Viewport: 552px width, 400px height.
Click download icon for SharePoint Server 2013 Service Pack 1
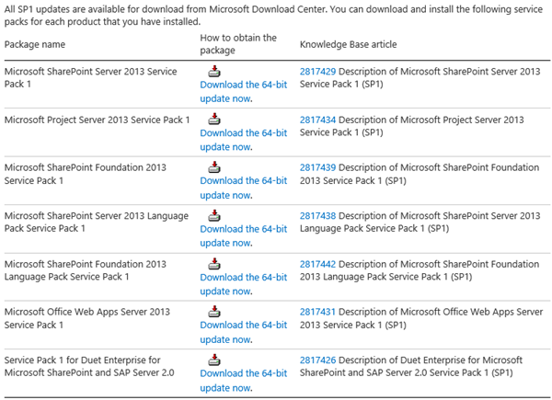214,72
